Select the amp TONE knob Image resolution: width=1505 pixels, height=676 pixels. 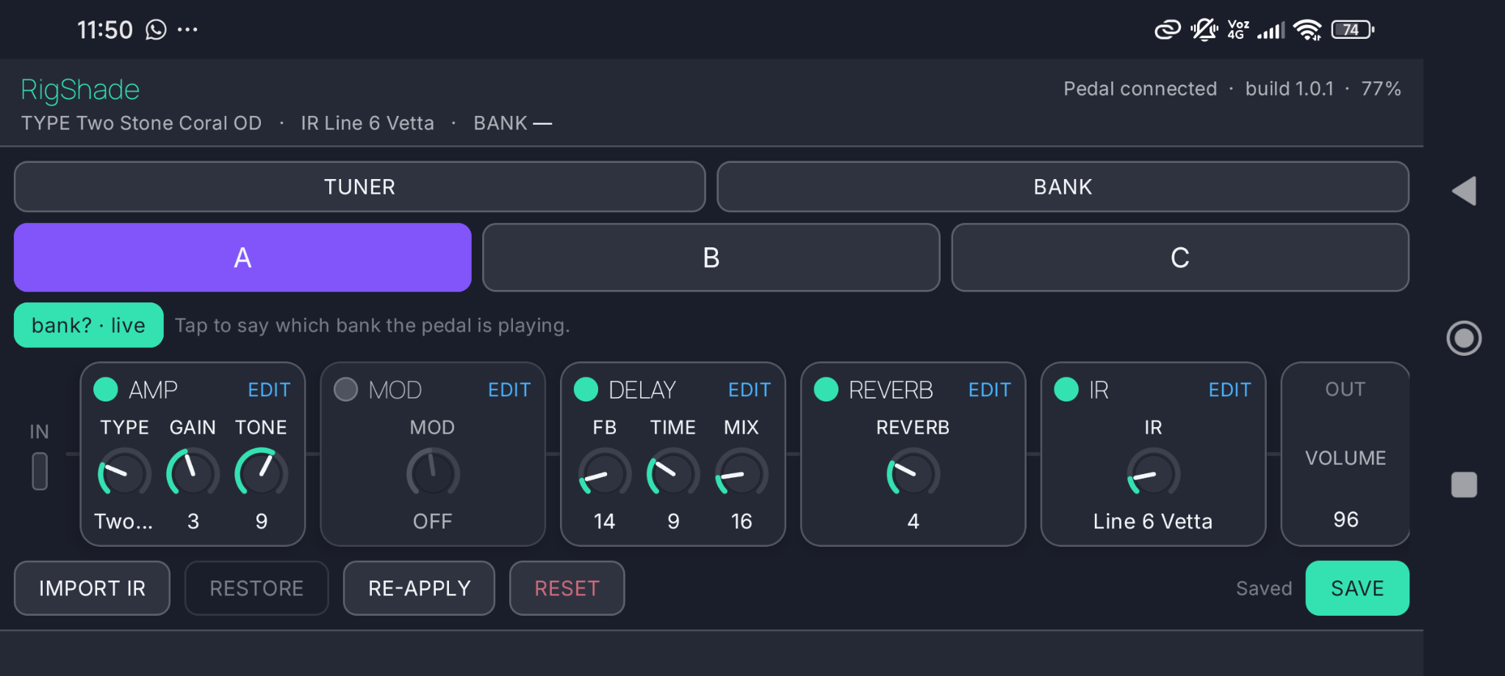(x=261, y=474)
